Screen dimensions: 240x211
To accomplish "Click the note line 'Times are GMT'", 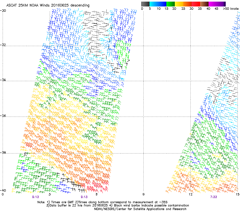I will (x=63, y=202).
